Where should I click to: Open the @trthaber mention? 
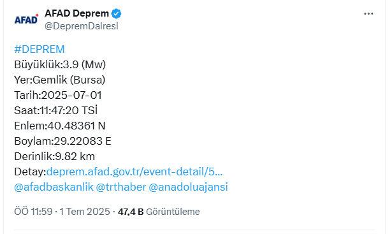click(x=121, y=187)
